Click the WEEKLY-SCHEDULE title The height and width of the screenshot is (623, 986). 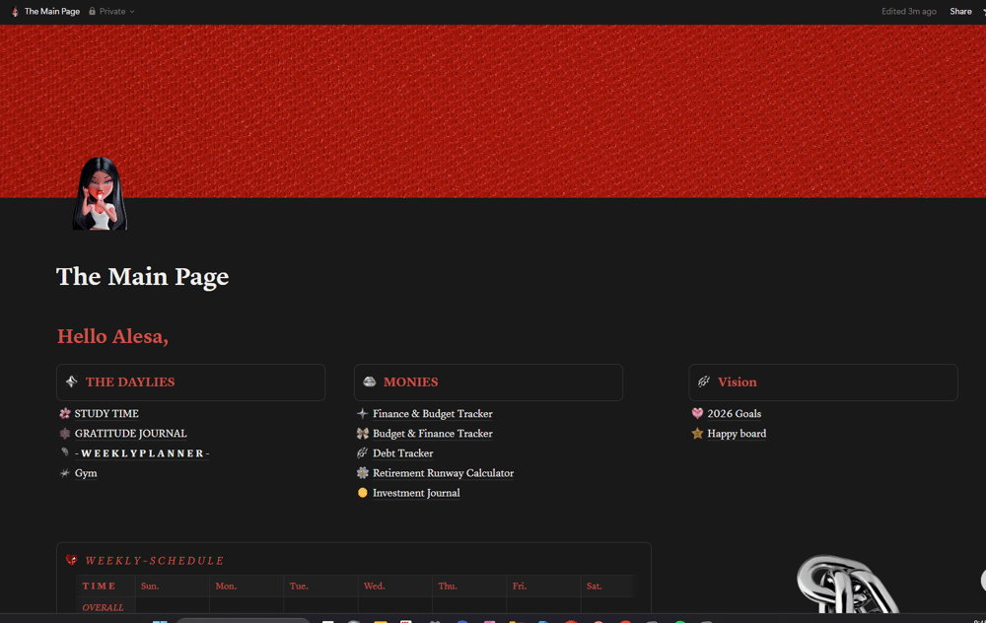coord(154,561)
